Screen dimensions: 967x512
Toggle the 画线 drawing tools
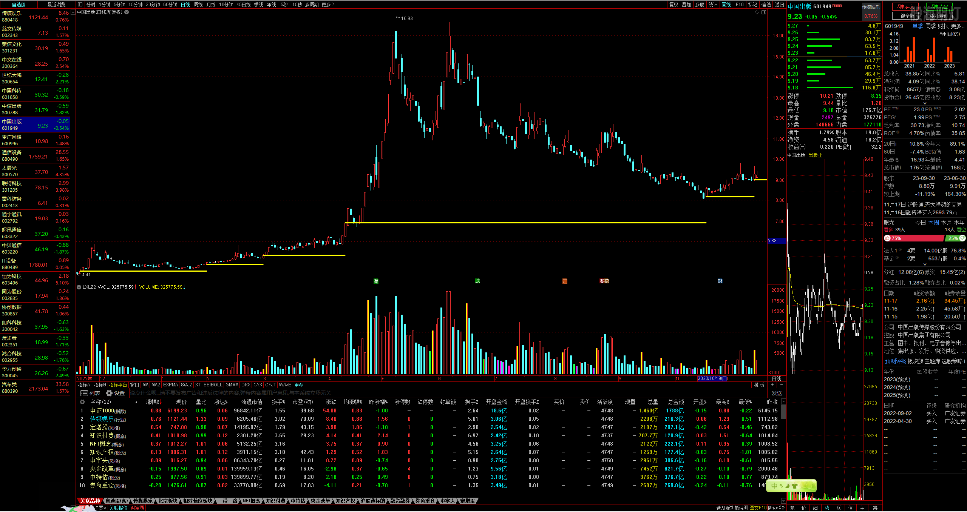tap(726, 5)
